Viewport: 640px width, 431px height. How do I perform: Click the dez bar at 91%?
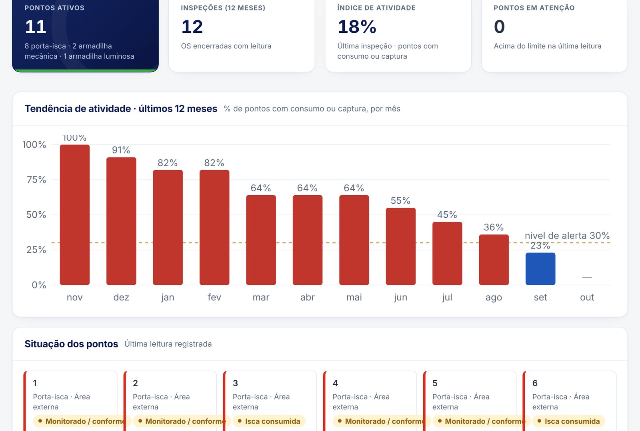pyautogui.click(x=121, y=221)
